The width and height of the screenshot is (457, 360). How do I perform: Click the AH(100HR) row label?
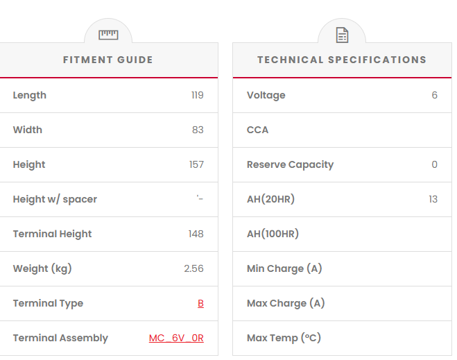click(x=273, y=234)
